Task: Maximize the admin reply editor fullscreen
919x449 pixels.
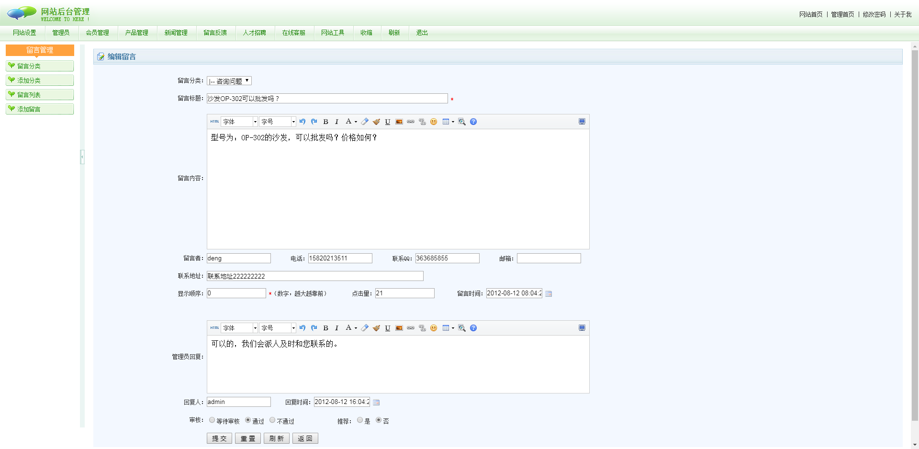Action: point(582,328)
